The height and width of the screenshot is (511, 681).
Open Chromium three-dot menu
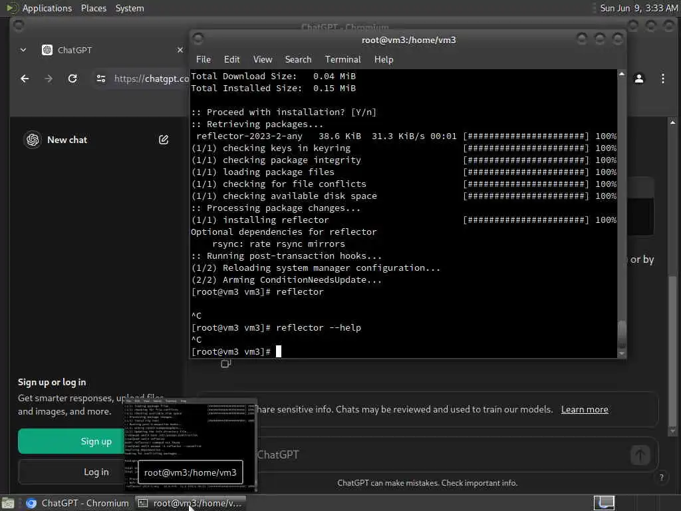(663, 79)
